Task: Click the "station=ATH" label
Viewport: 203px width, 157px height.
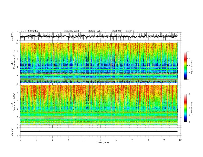Action: click(95, 31)
